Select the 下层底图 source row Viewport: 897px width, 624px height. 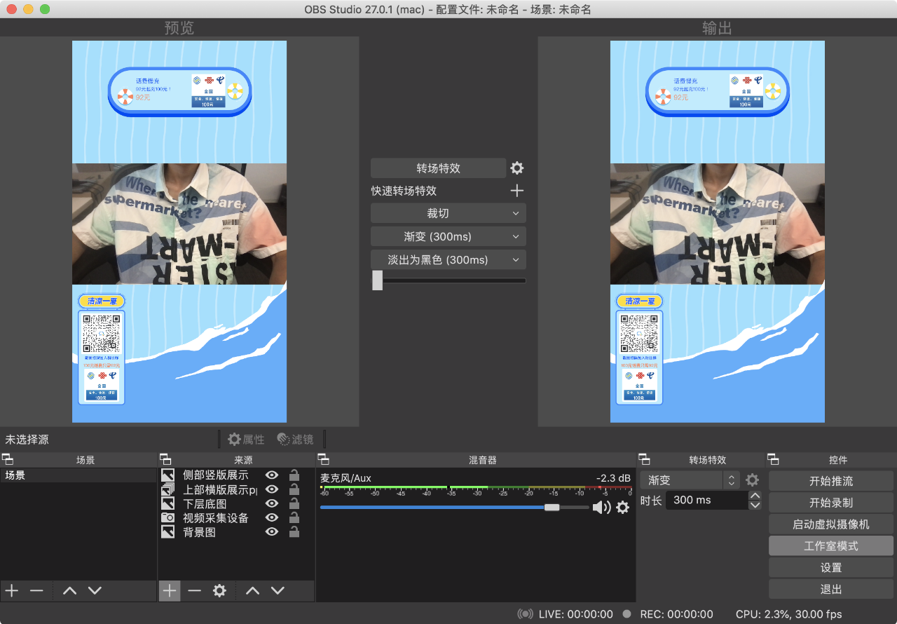click(236, 504)
